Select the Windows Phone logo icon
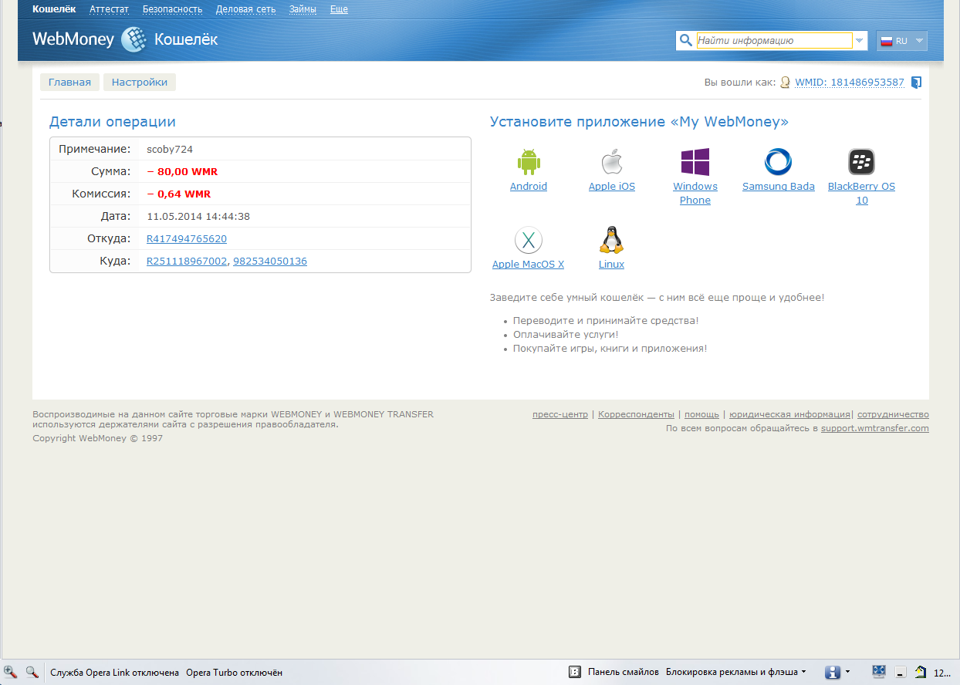Screen dimensions: 960x685 (695, 162)
